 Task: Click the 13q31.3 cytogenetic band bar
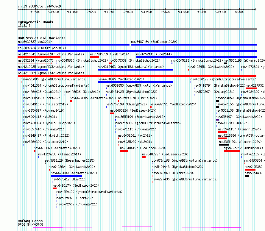pyautogui.click(x=137, y=29)
